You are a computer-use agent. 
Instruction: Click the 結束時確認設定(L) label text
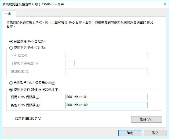[x=28, y=119]
